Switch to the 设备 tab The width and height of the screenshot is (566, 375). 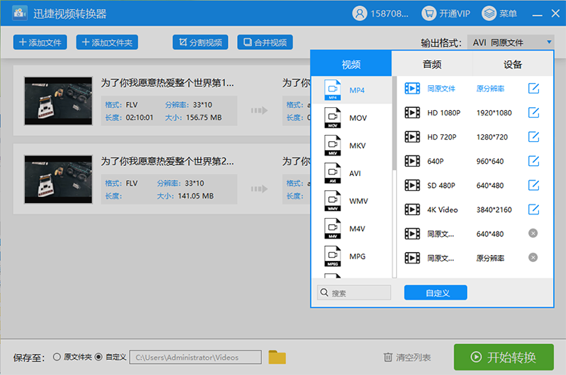point(513,64)
